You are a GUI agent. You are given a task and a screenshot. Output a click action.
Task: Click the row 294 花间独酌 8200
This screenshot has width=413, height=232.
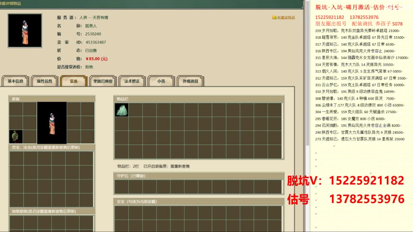pyautogui.click(x=358, y=126)
